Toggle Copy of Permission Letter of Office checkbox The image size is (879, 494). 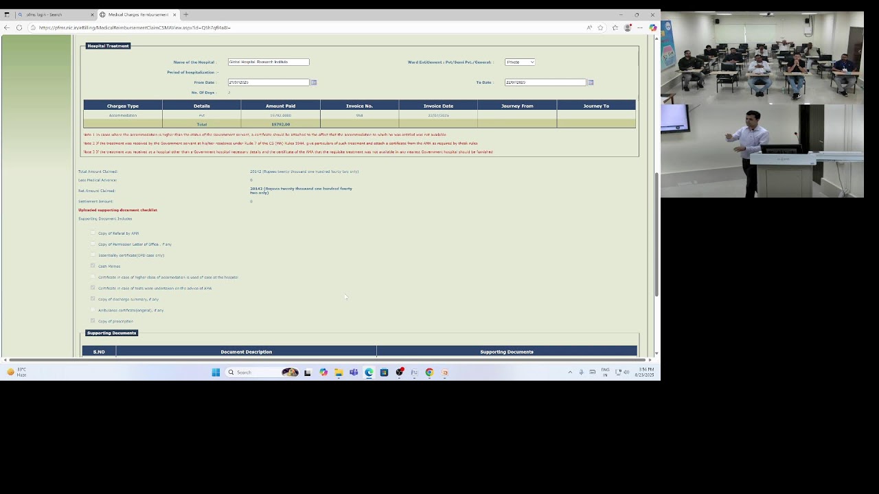tap(93, 244)
